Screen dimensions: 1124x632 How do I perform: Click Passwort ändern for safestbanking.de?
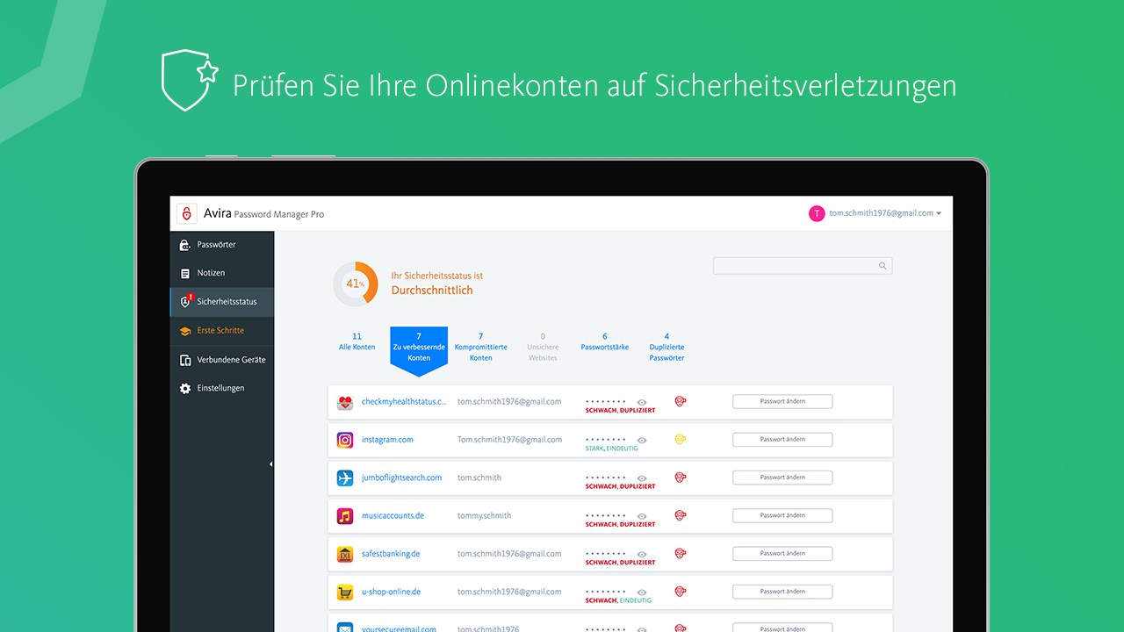click(x=782, y=553)
